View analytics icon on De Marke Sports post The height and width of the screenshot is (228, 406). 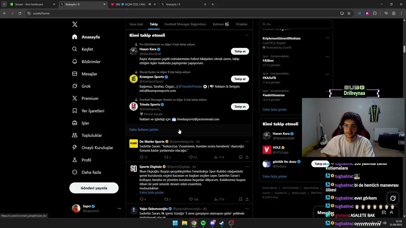point(216,157)
